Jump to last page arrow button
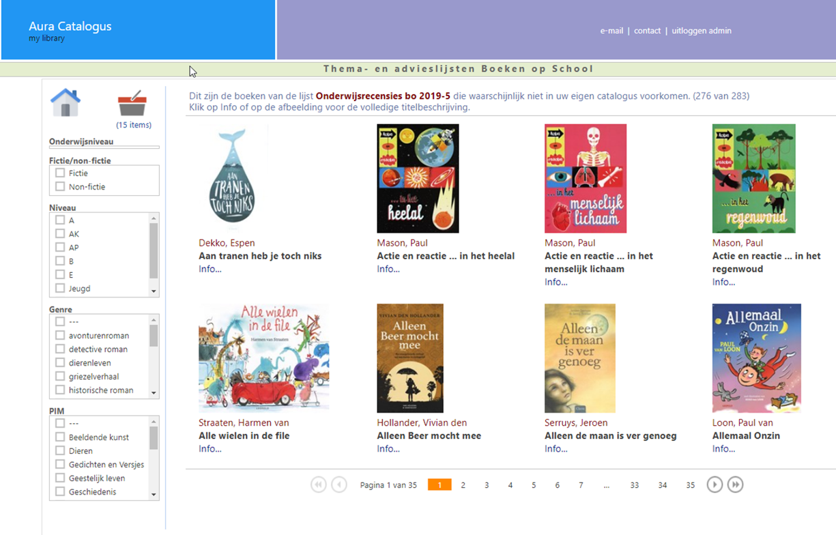 pyautogui.click(x=735, y=485)
